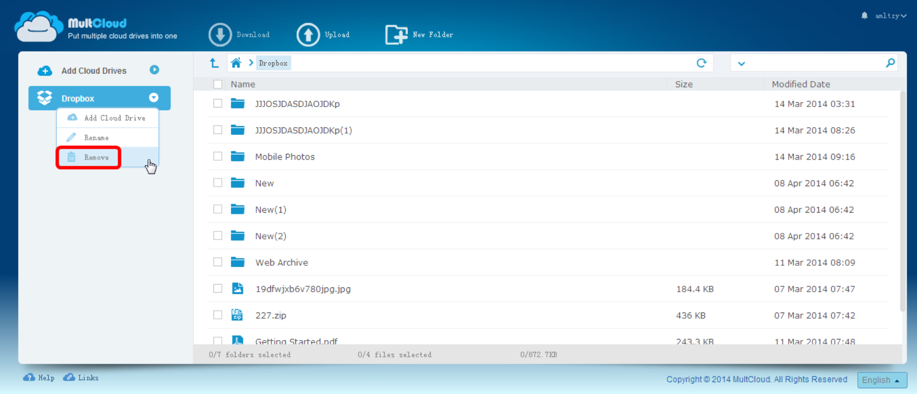Click folder icon of New(1)
Image resolution: width=917 pixels, height=394 pixels.
(x=238, y=209)
